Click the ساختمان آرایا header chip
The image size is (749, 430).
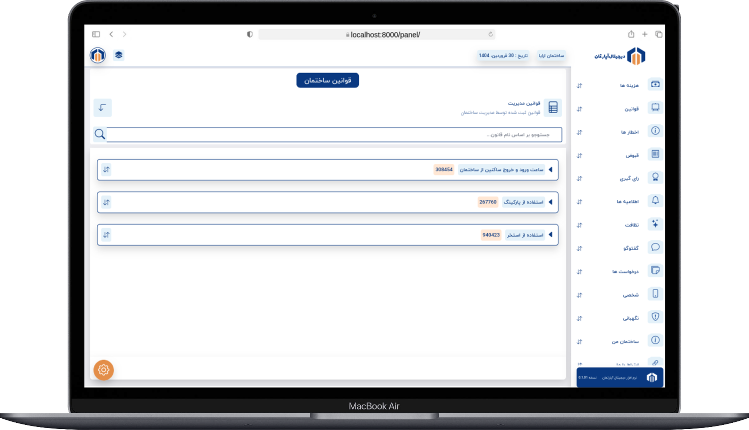click(551, 56)
